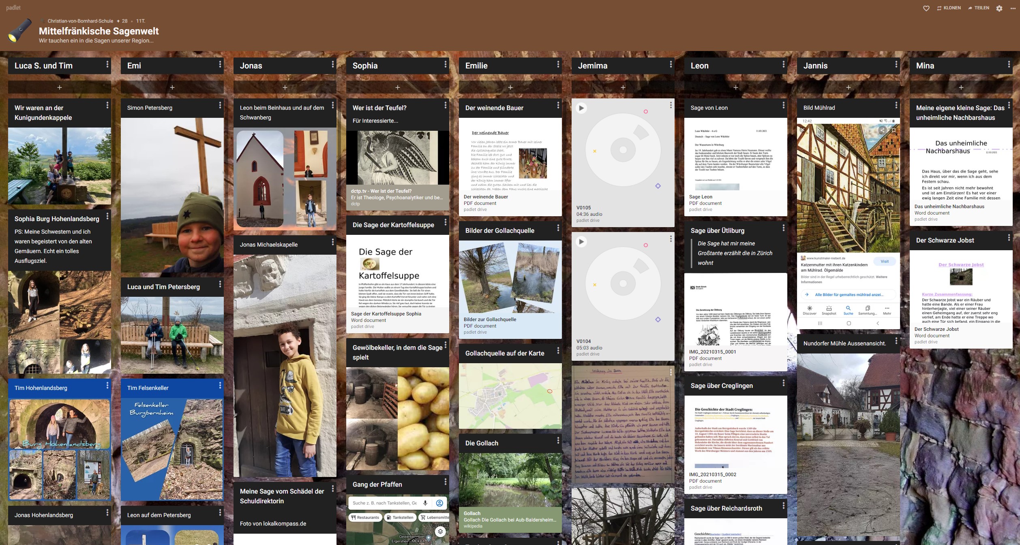Click the microphone icon in map search bar
The height and width of the screenshot is (545, 1020).
pyautogui.click(x=425, y=503)
